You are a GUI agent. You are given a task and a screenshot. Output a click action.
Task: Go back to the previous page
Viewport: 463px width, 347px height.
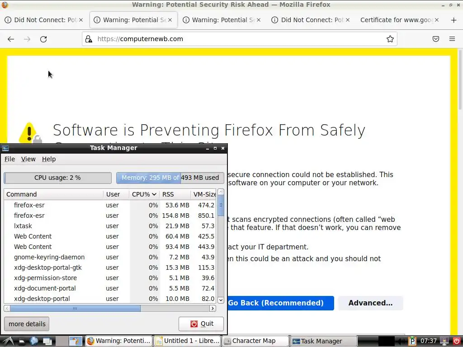(11, 39)
